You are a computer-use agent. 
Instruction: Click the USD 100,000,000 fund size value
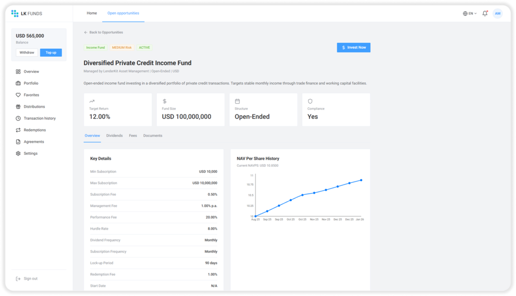click(187, 116)
